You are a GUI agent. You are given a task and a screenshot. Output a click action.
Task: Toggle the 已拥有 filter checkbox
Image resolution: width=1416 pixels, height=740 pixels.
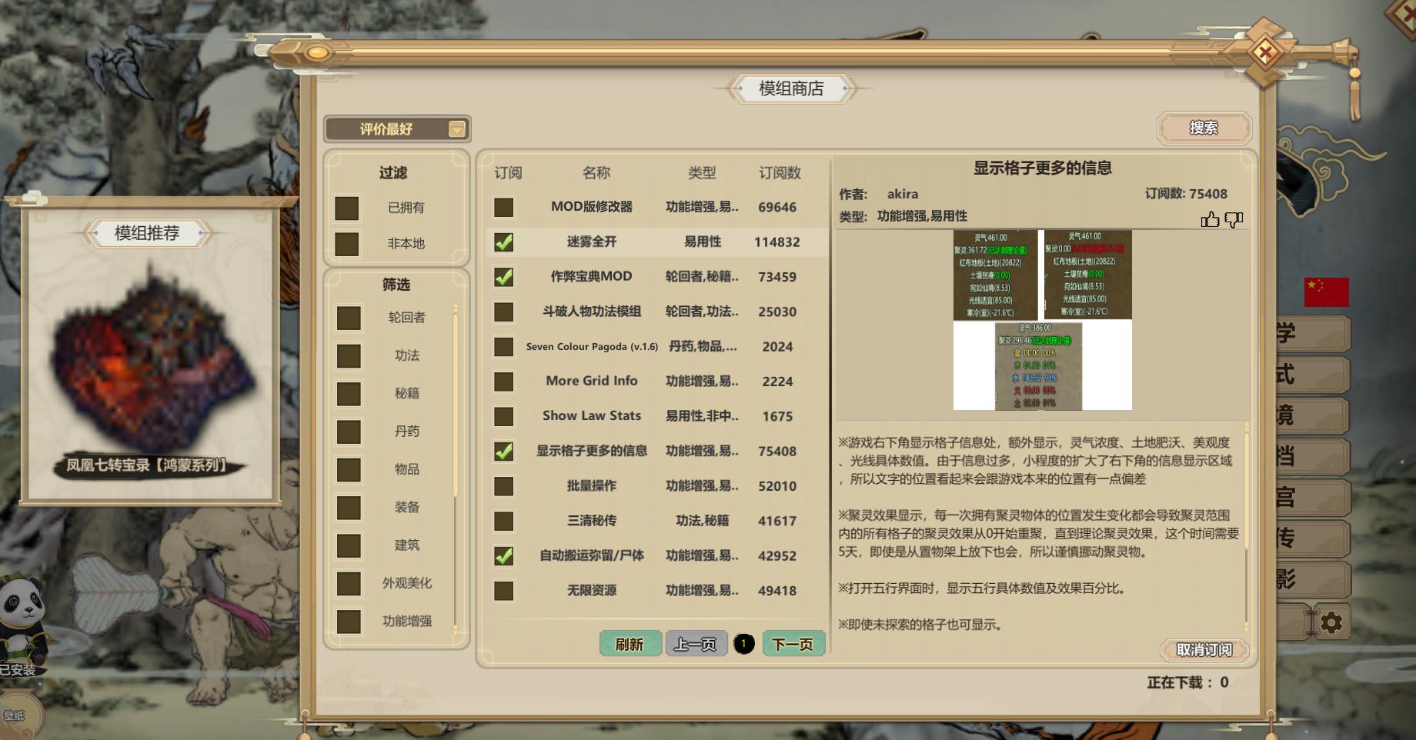[x=346, y=208]
